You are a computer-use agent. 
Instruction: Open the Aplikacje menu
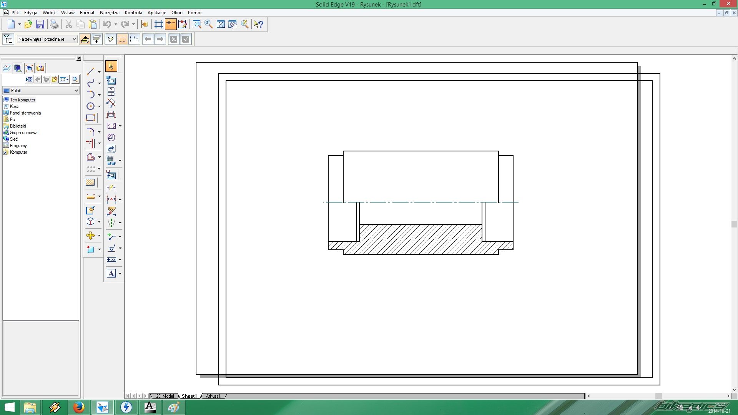coord(157,13)
